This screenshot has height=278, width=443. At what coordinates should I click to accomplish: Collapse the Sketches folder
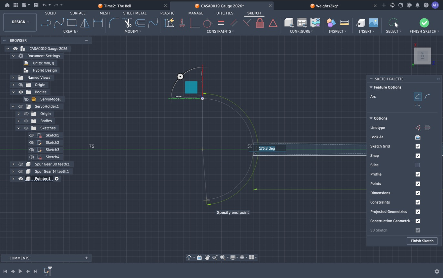pos(19,128)
